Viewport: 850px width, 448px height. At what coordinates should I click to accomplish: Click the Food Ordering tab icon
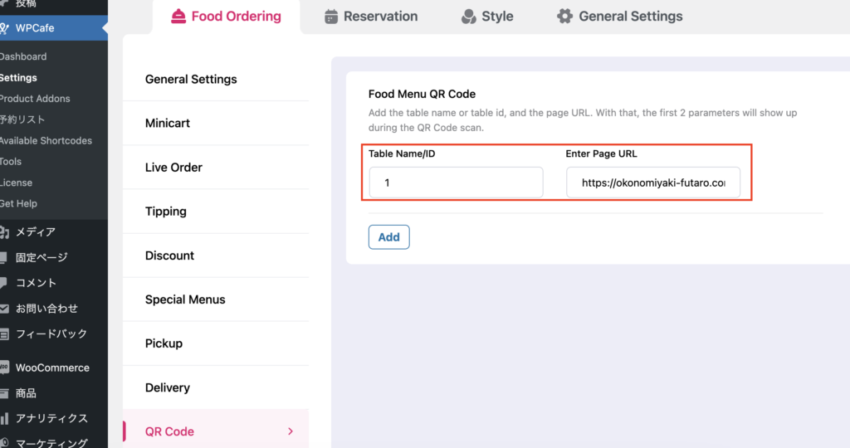coord(177,16)
